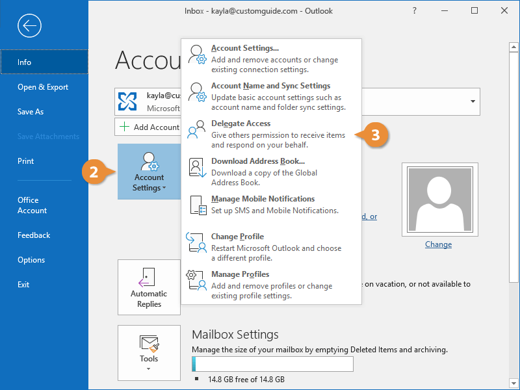Click the Help question mark icon

coord(415,11)
